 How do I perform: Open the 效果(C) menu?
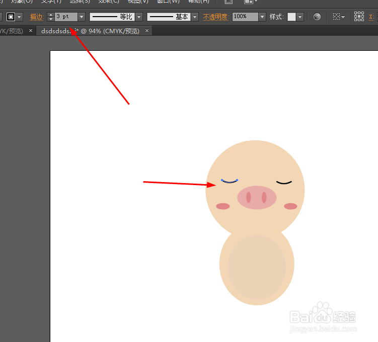tap(109, 2)
